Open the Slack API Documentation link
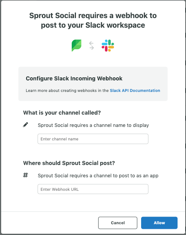Image resolution: width=186 pixels, height=235 pixels. click(x=135, y=90)
